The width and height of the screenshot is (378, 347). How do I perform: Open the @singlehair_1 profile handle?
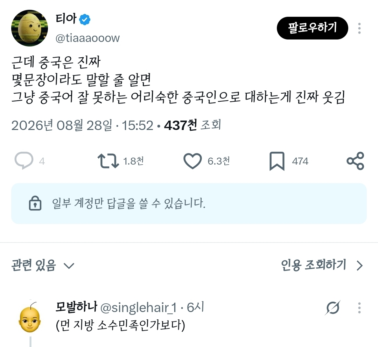(x=138, y=308)
